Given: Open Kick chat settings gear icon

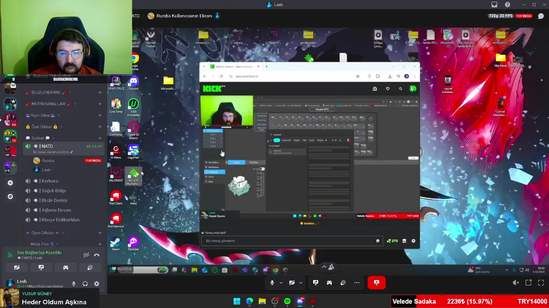Looking at the screenshot, I should tap(413, 241).
